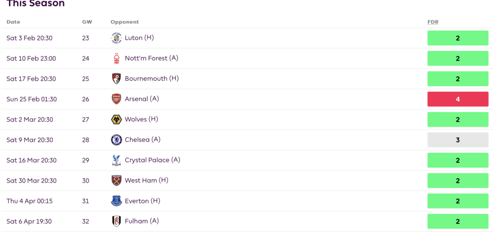Open the Arsenal (A) opponent link

(x=142, y=99)
